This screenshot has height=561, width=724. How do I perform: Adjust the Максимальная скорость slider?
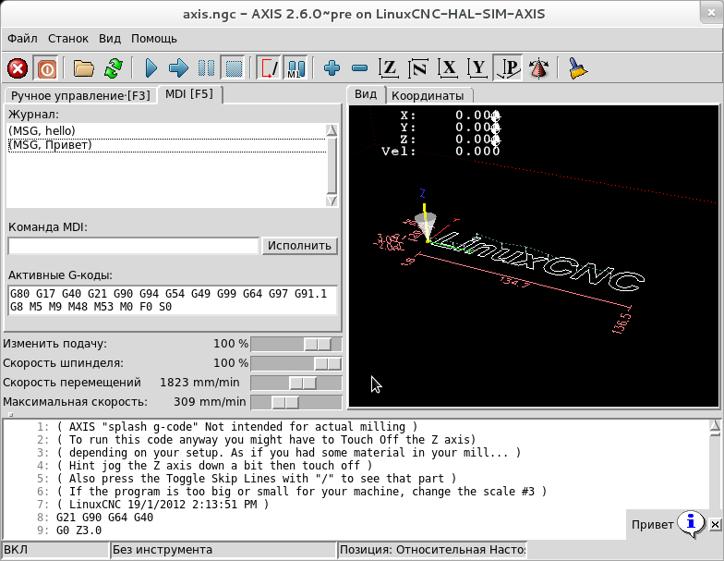click(x=285, y=402)
